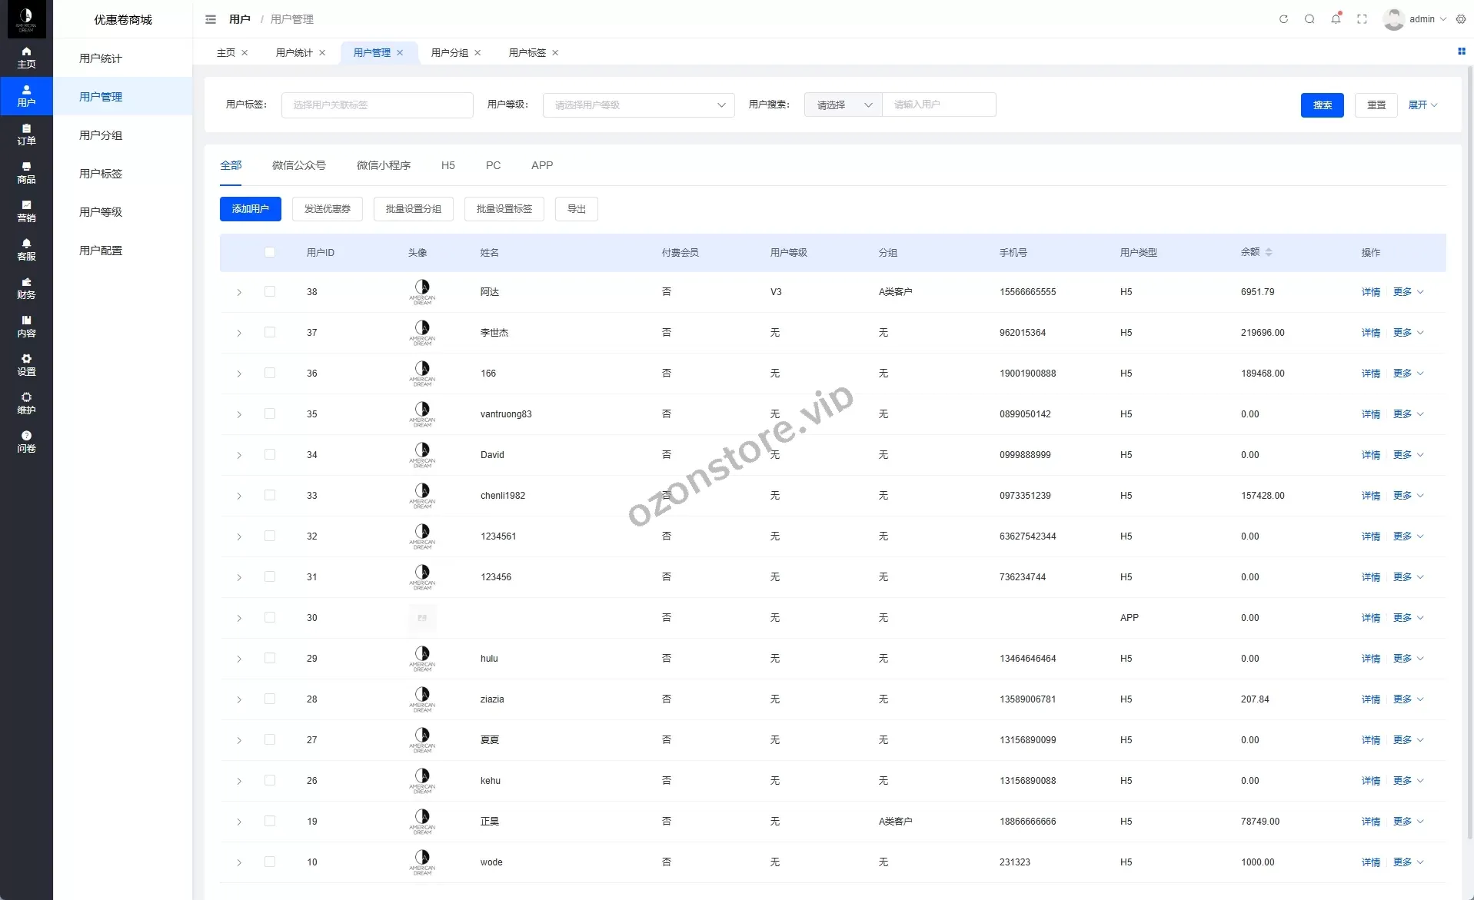Open the 用户等级 dropdown filter

tap(638, 105)
